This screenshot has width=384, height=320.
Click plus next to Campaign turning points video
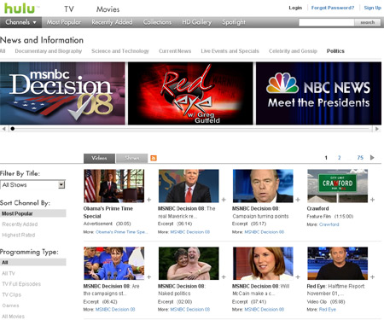[x=298, y=200]
